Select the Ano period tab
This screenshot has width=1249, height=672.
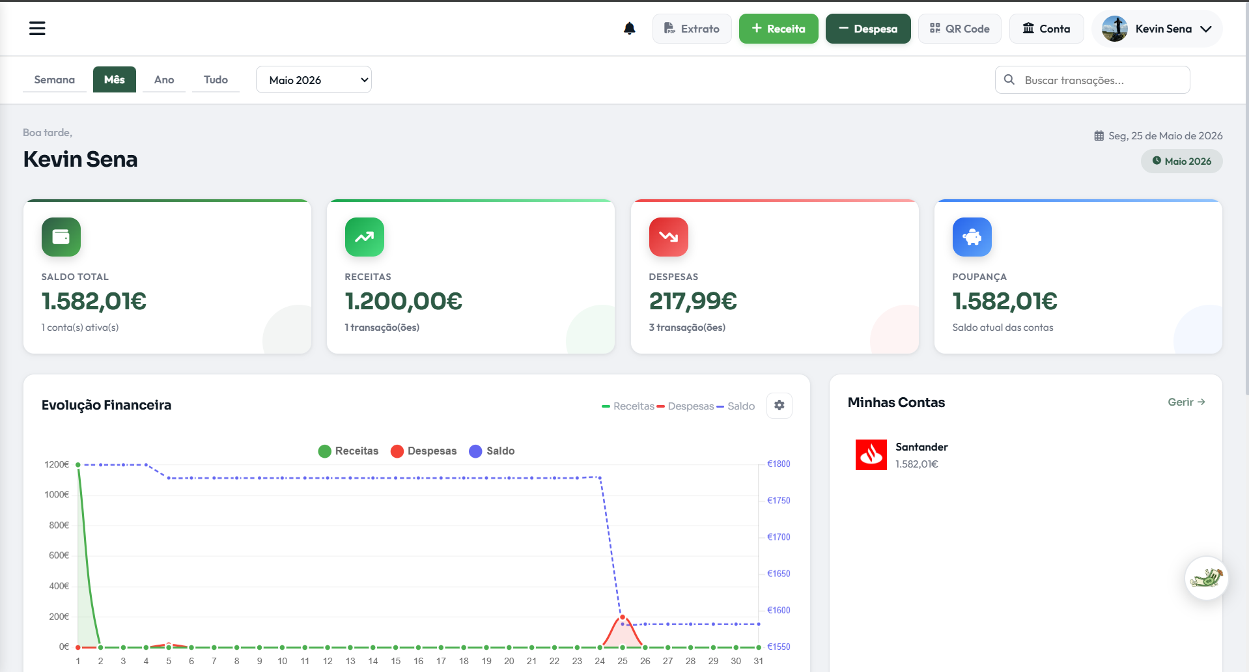tap(164, 79)
